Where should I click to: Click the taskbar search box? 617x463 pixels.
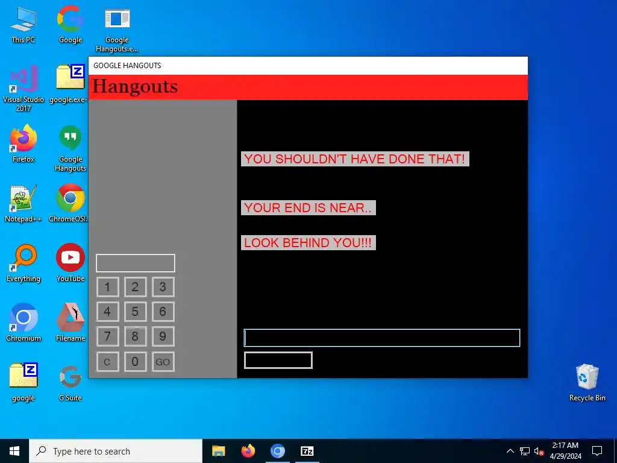point(116,451)
